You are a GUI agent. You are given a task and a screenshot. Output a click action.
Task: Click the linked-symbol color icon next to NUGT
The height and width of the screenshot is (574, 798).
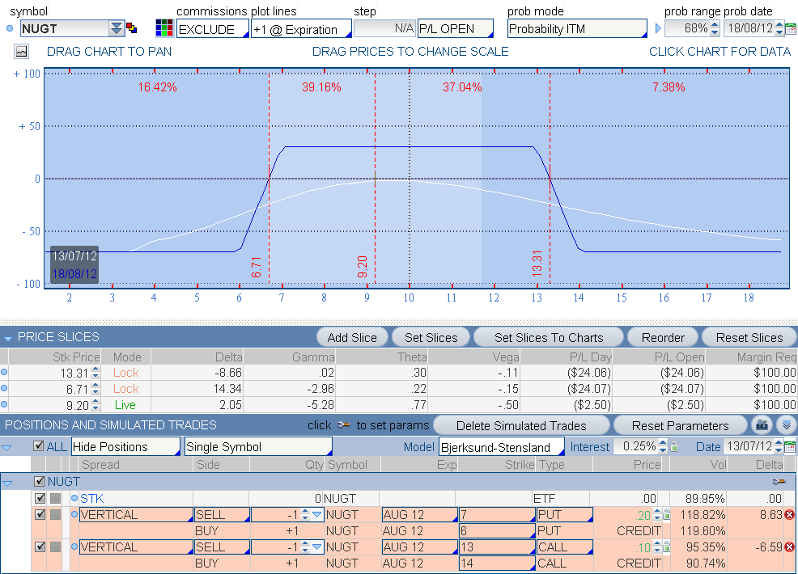132,29
